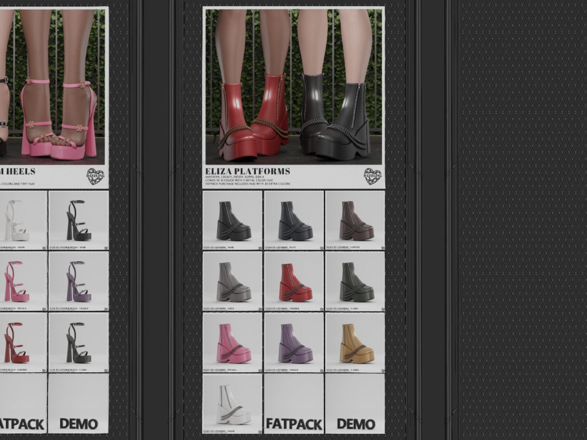The width and height of the screenshot is (587, 440).
Task: Select the Eliza Platforms Camel tan boot
Action: coord(355,343)
